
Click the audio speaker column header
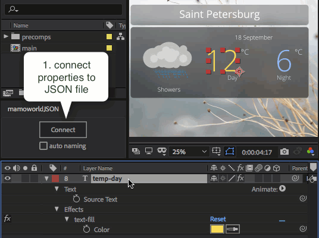[x=17, y=168]
